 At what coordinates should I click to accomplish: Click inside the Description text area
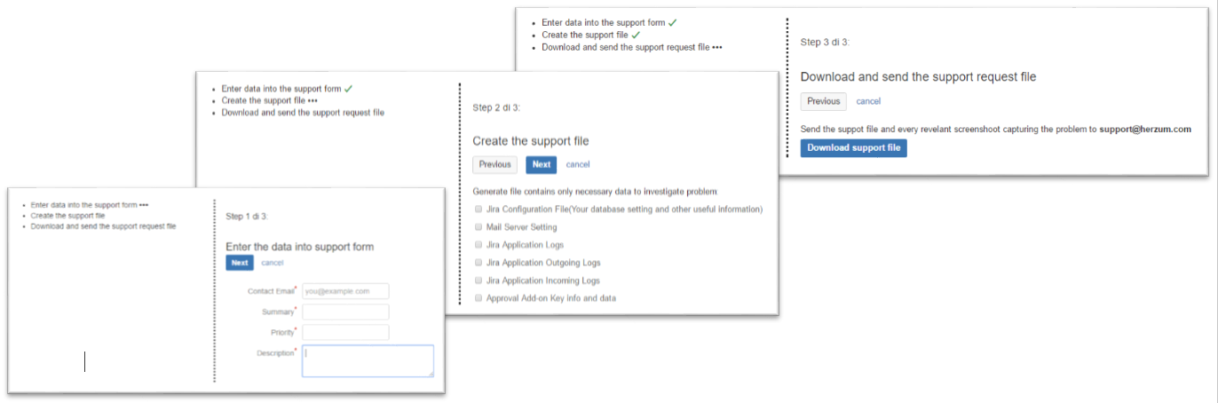(368, 360)
